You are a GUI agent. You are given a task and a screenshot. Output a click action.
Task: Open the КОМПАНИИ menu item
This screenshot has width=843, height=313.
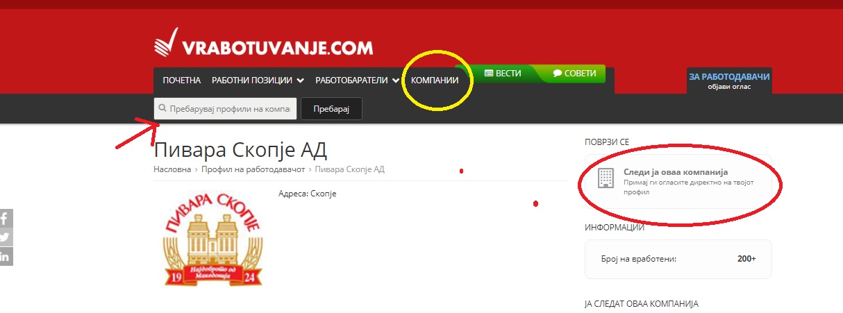pyautogui.click(x=435, y=81)
